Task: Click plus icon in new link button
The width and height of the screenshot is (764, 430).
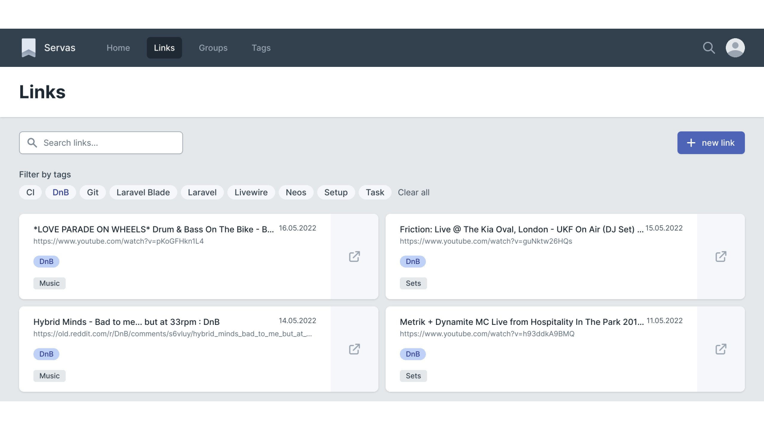Action: 691,143
